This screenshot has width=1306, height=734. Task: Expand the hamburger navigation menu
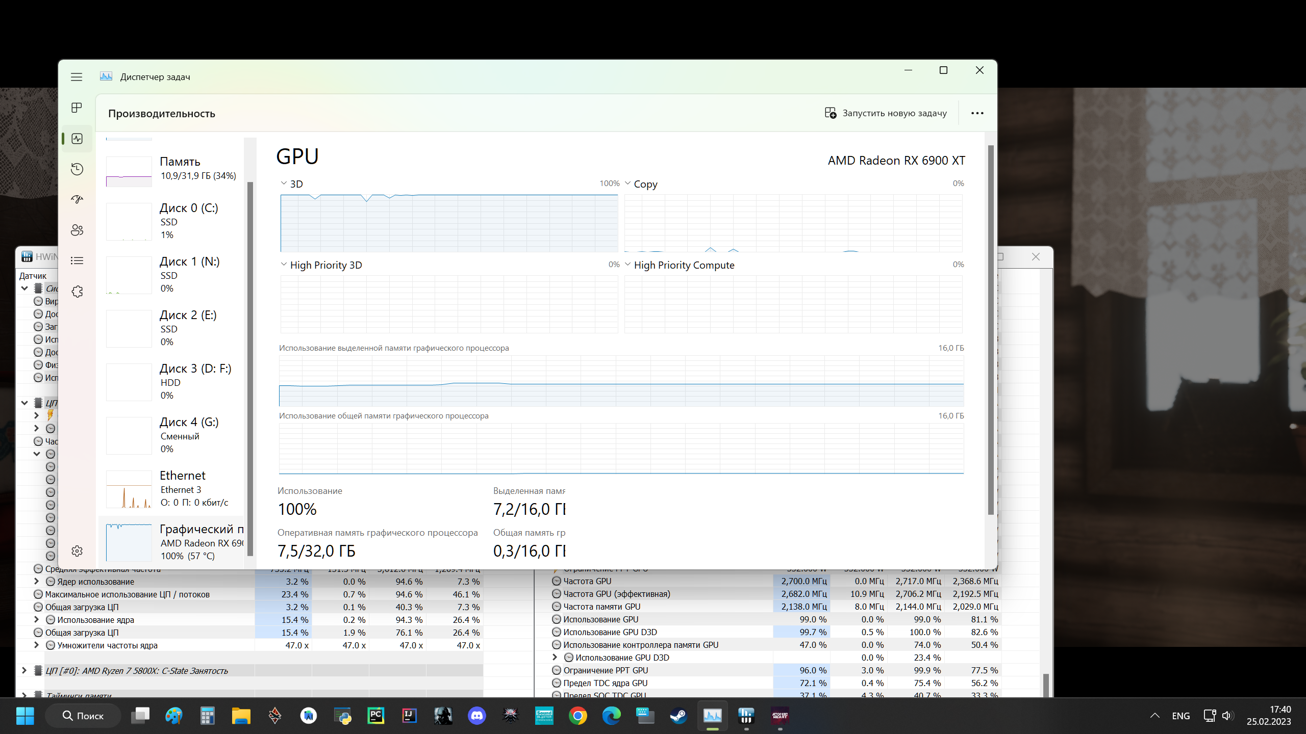[x=77, y=77]
